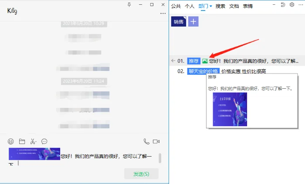This screenshot has width=305, height=184.
Task: Select entry 02 text 价格实惠 性价比很高
Action: click(x=244, y=71)
